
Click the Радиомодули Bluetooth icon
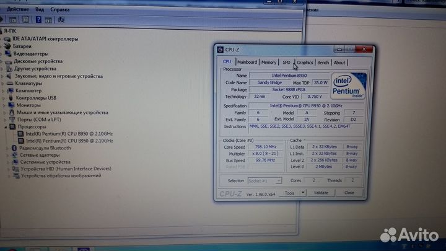tap(14, 148)
